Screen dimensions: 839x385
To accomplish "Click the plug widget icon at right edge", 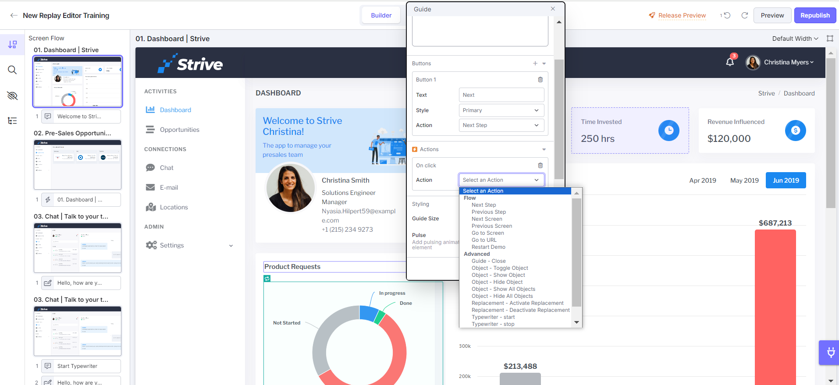I will pyautogui.click(x=831, y=353).
